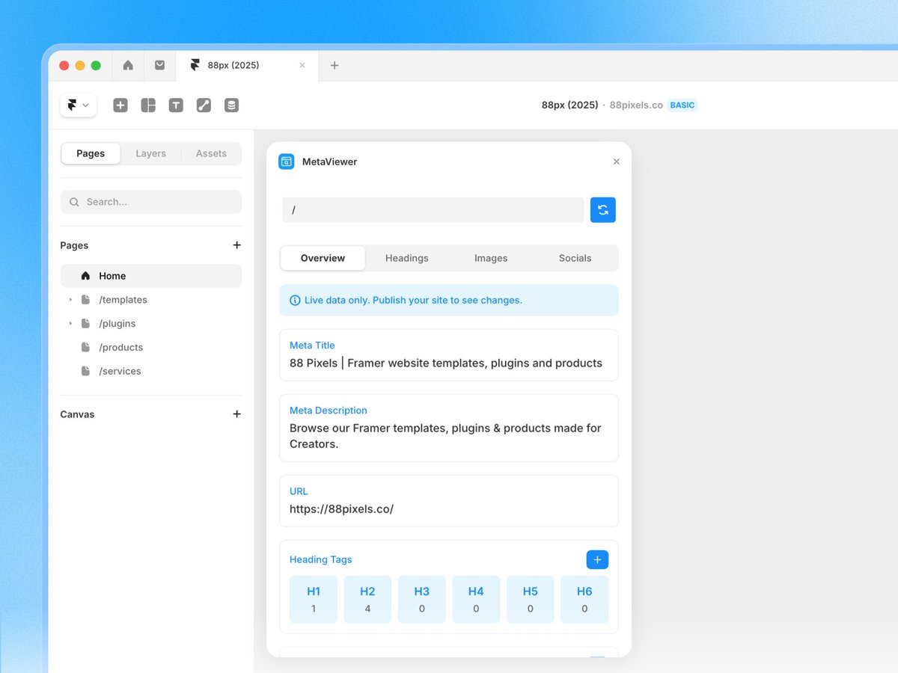Select the Text tool in toolbar
The height and width of the screenshot is (673, 898).
(x=176, y=105)
